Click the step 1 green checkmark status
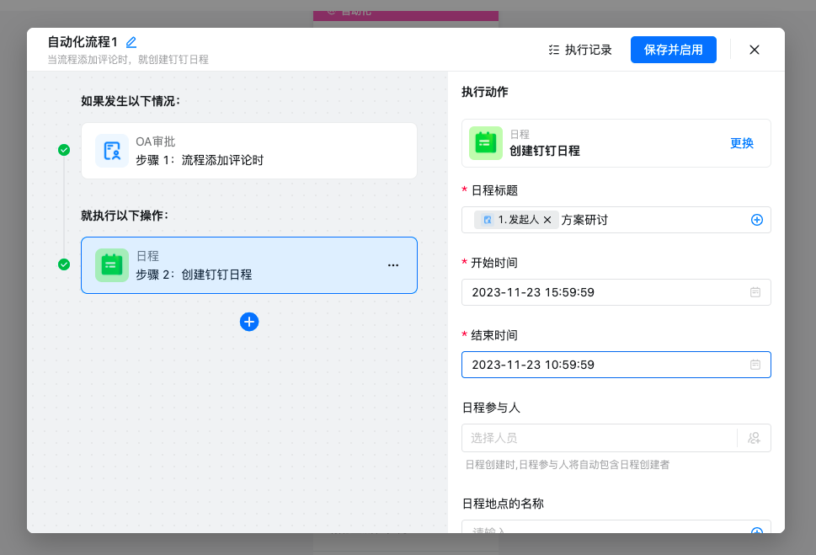Viewport: 816px width, 555px height. (x=64, y=150)
